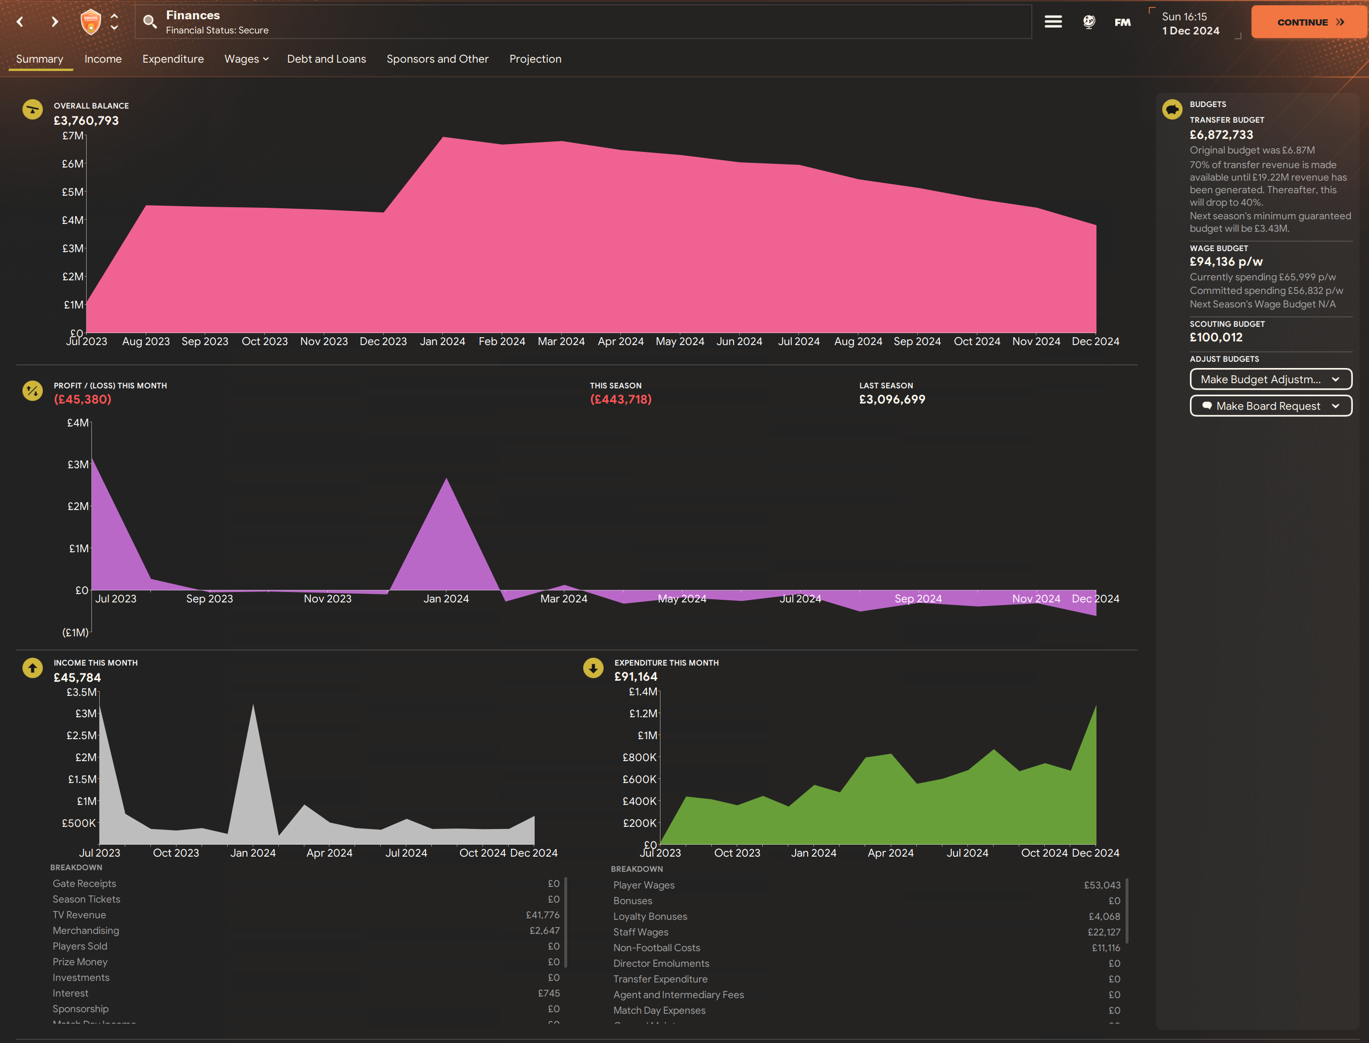This screenshot has height=1043, width=1369.
Task: Click the world globe icon
Action: tap(1089, 22)
